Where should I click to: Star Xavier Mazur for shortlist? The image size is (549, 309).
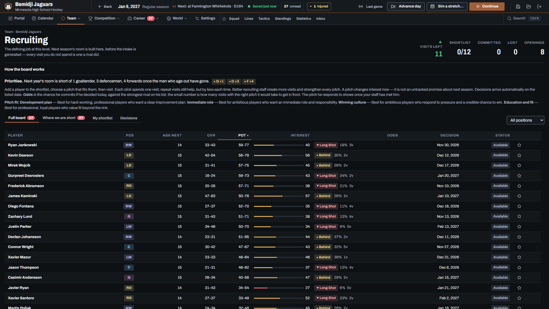click(x=519, y=257)
